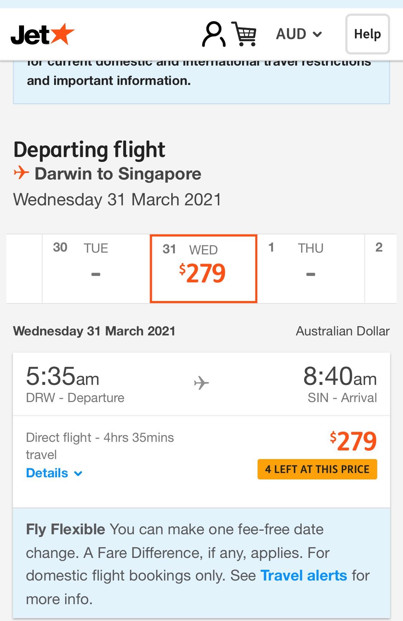
Task: Open the user account profile icon
Action: click(214, 34)
